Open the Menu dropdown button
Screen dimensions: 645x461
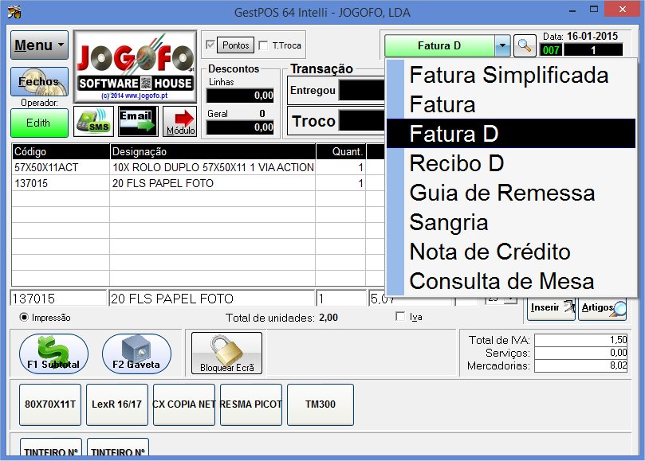point(39,45)
